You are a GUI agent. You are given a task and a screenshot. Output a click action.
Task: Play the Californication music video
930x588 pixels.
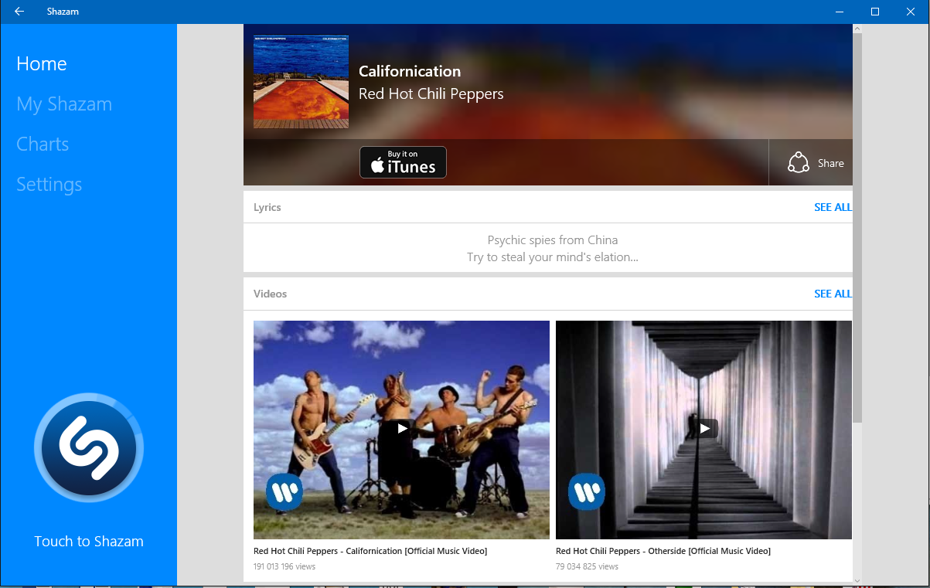[401, 428]
